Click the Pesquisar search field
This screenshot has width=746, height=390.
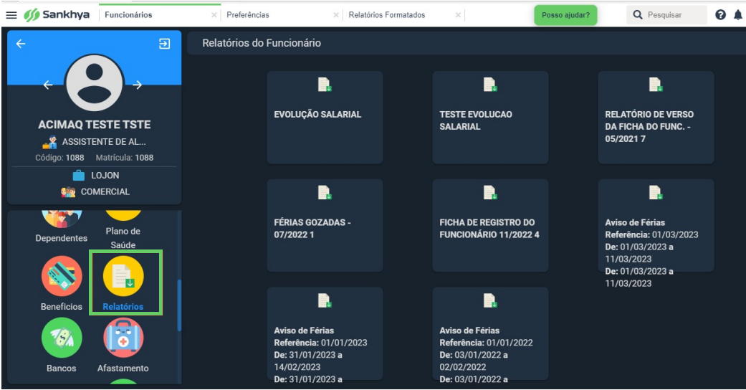coord(666,15)
